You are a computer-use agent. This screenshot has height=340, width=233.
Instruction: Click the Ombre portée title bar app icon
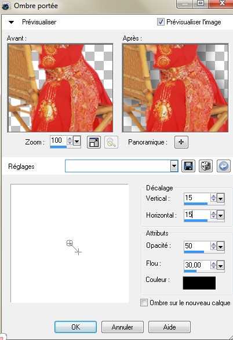point(6,6)
